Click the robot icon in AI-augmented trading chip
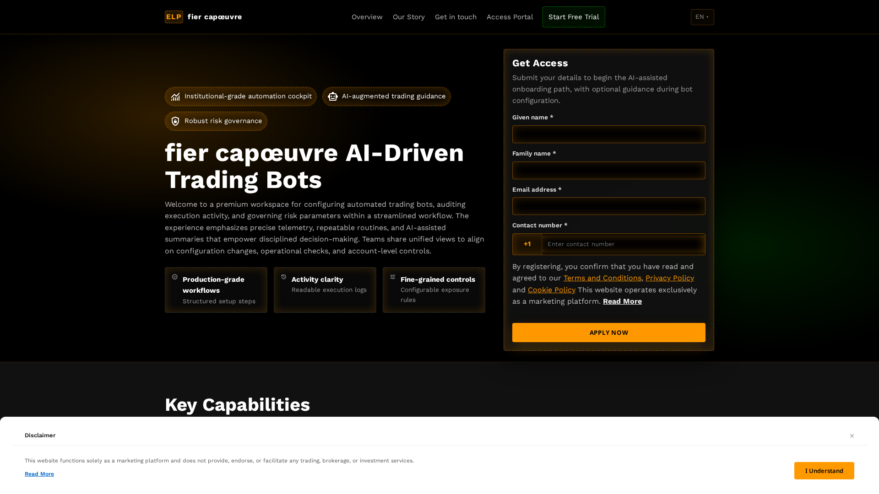The width and height of the screenshot is (879, 494). pos(333,97)
